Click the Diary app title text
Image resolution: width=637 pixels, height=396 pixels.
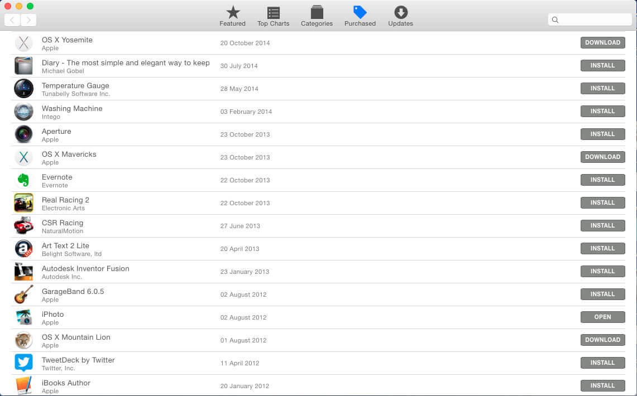coord(126,62)
